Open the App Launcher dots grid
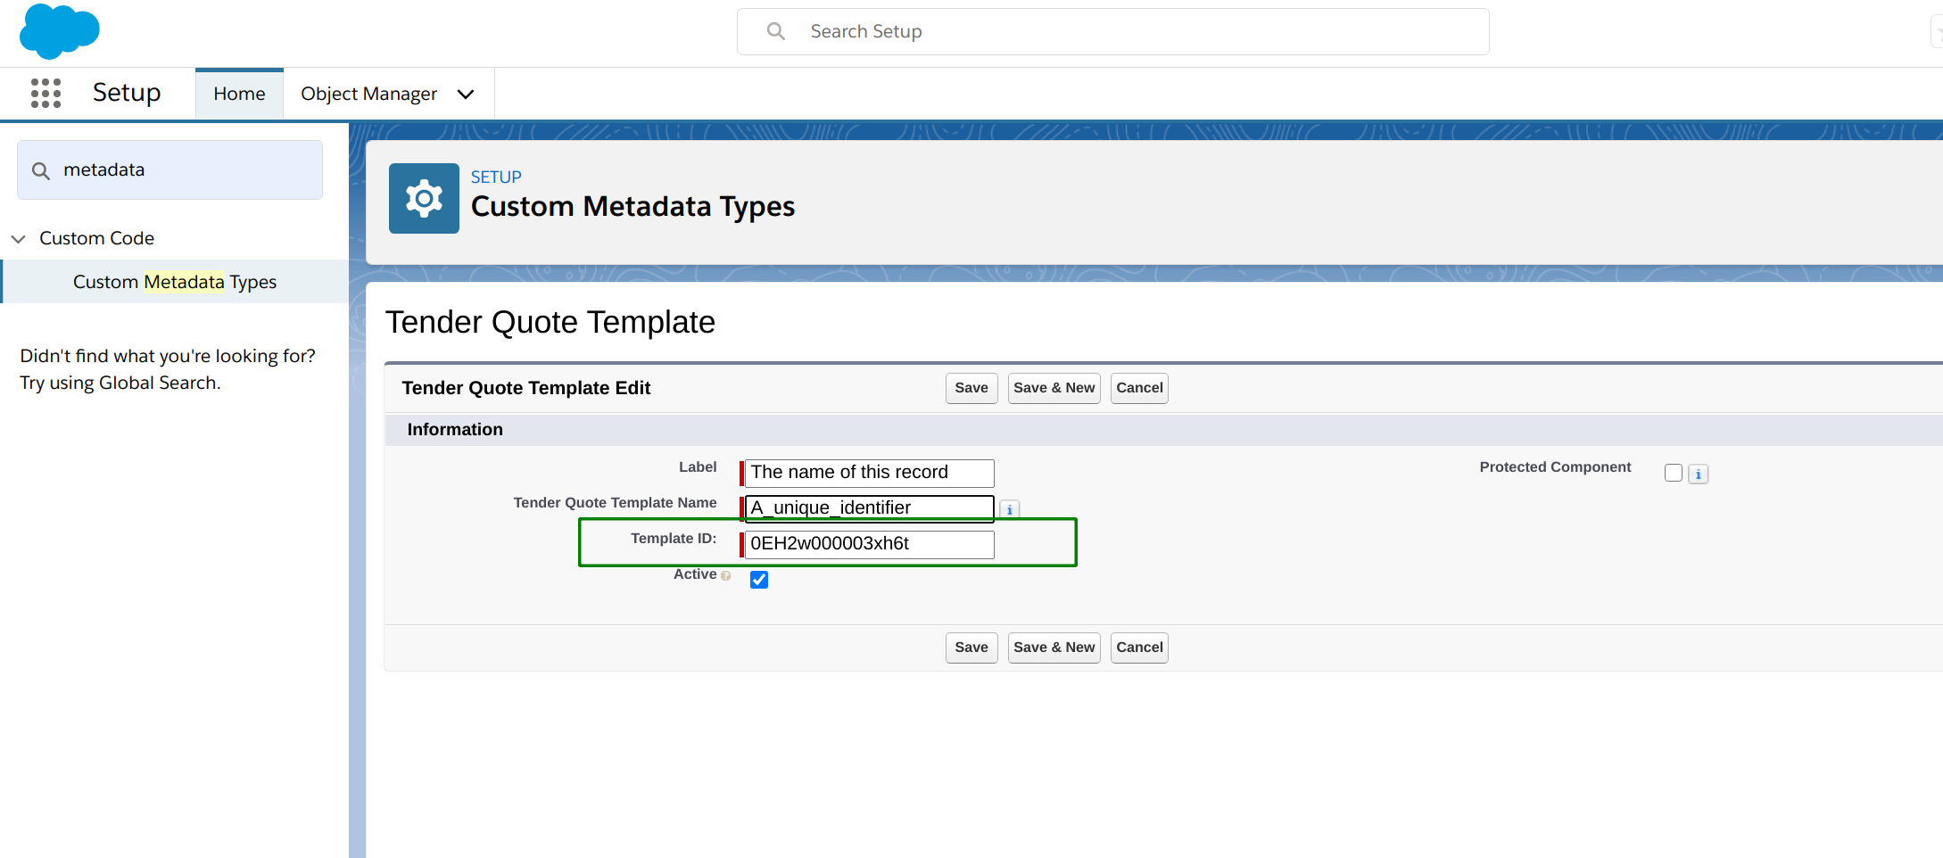The width and height of the screenshot is (1943, 858). (x=45, y=93)
